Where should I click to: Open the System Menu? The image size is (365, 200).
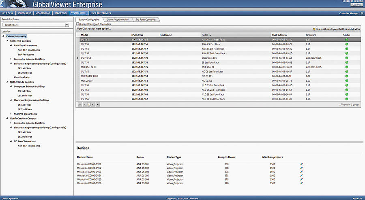[x=79, y=13]
